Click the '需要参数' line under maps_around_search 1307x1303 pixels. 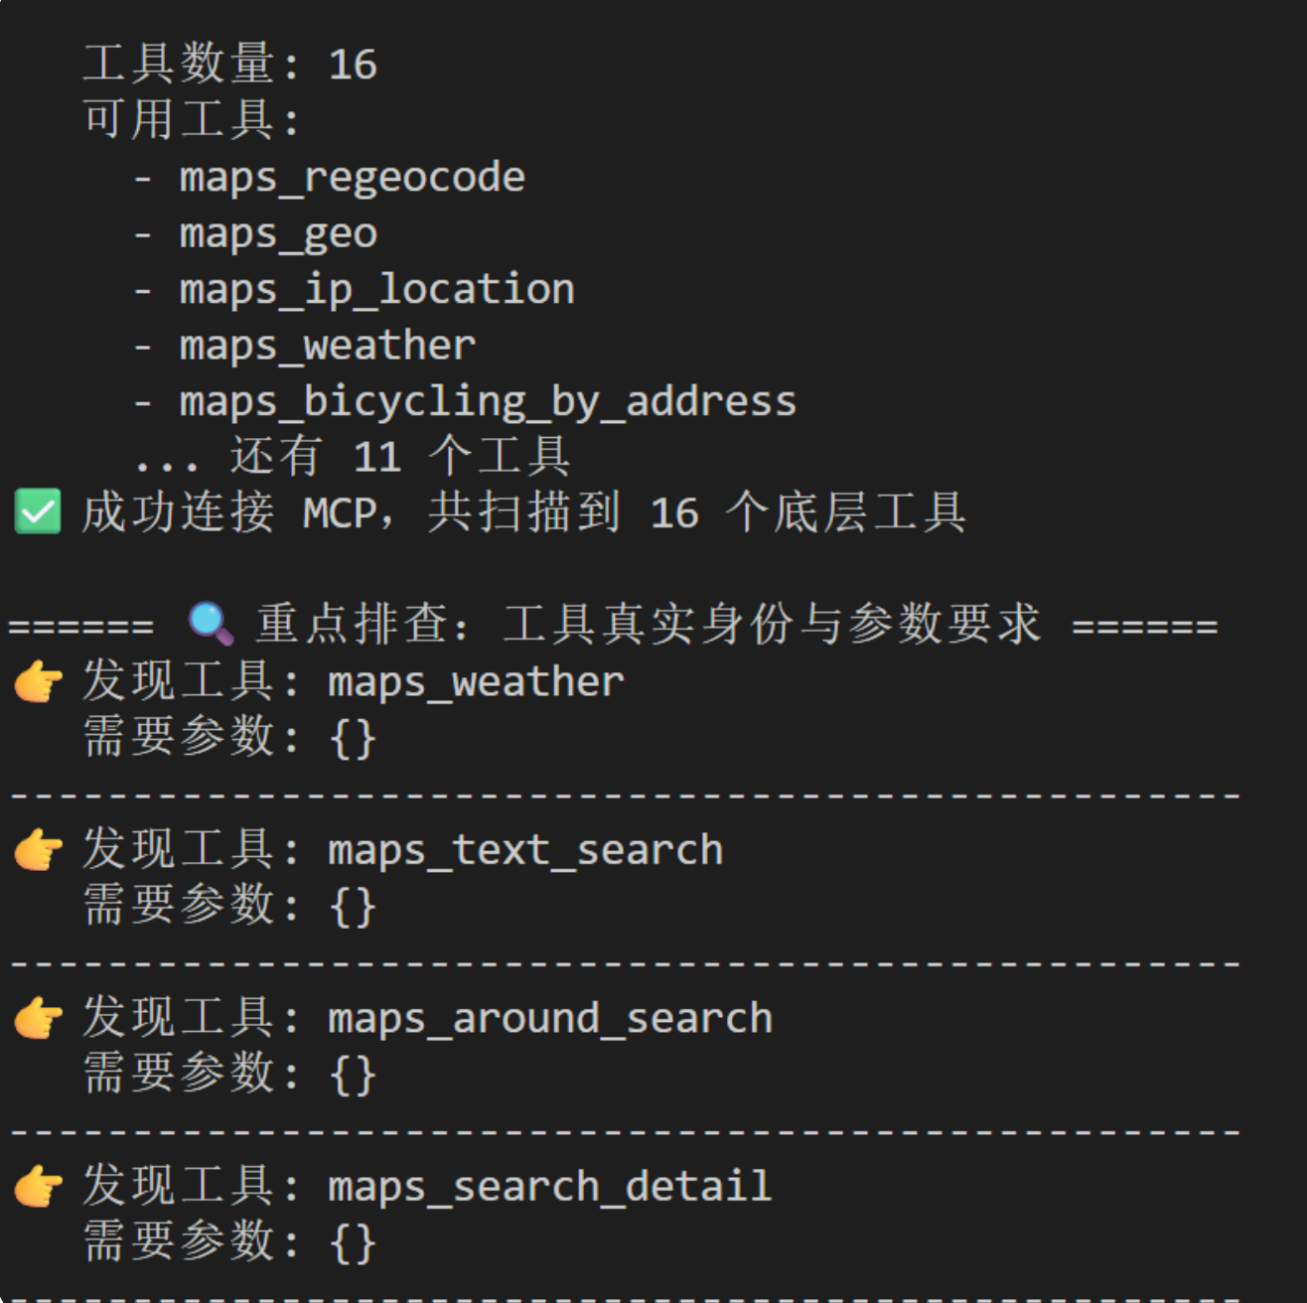(x=229, y=1075)
